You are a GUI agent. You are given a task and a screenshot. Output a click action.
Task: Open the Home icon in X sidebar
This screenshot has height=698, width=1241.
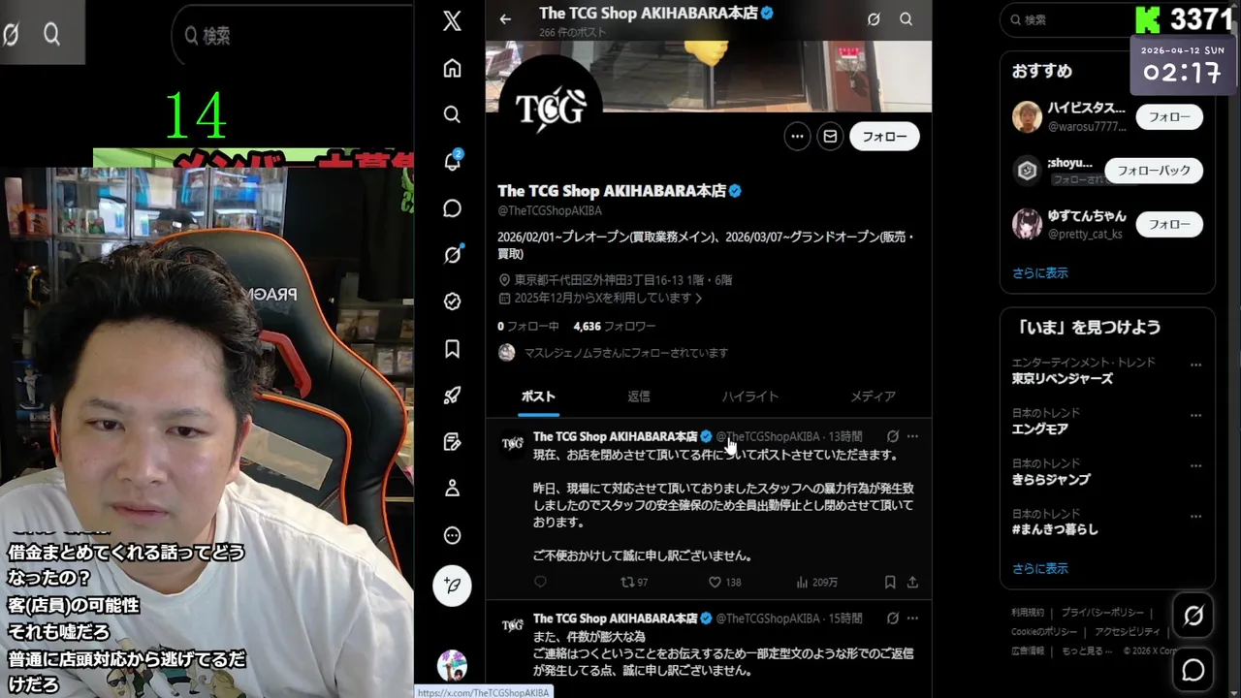452,68
